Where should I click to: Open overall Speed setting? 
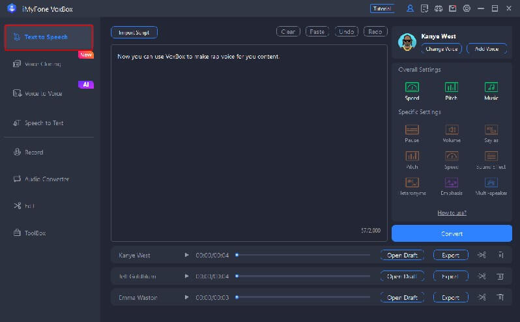coord(412,91)
